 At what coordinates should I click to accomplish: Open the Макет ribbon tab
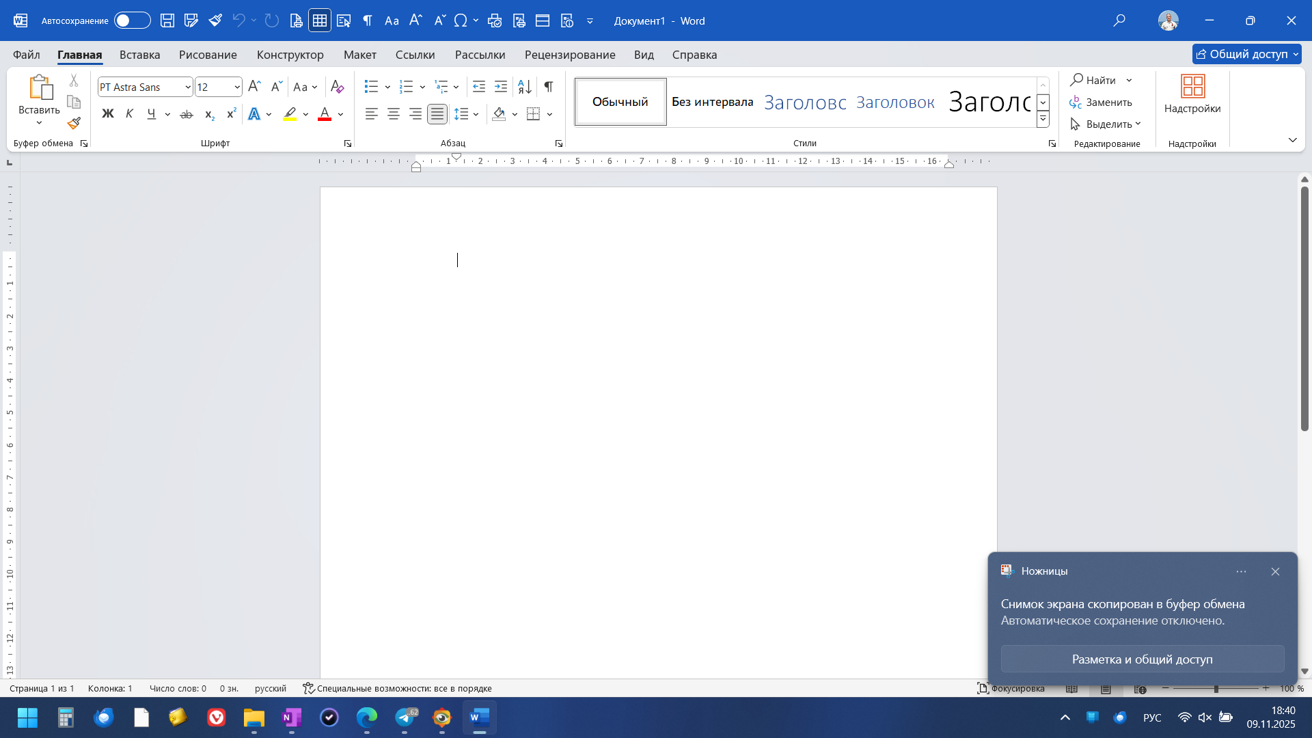[359, 55]
